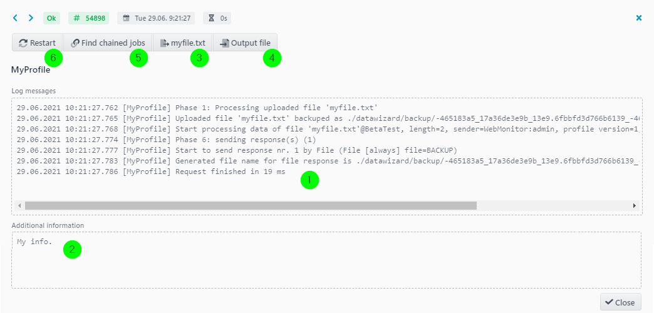Click the date Tue 29.06. 9:21:27
Screen dimensions: 654x313
(x=163, y=18)
